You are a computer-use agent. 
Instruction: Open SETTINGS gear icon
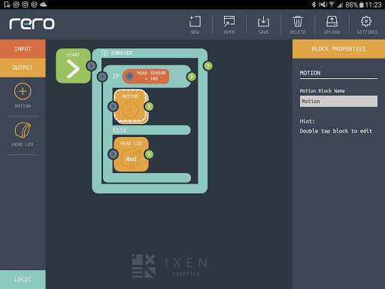pos(367,25)
